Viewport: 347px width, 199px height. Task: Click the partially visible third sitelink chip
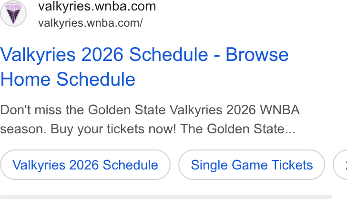[x=340, y=165]
